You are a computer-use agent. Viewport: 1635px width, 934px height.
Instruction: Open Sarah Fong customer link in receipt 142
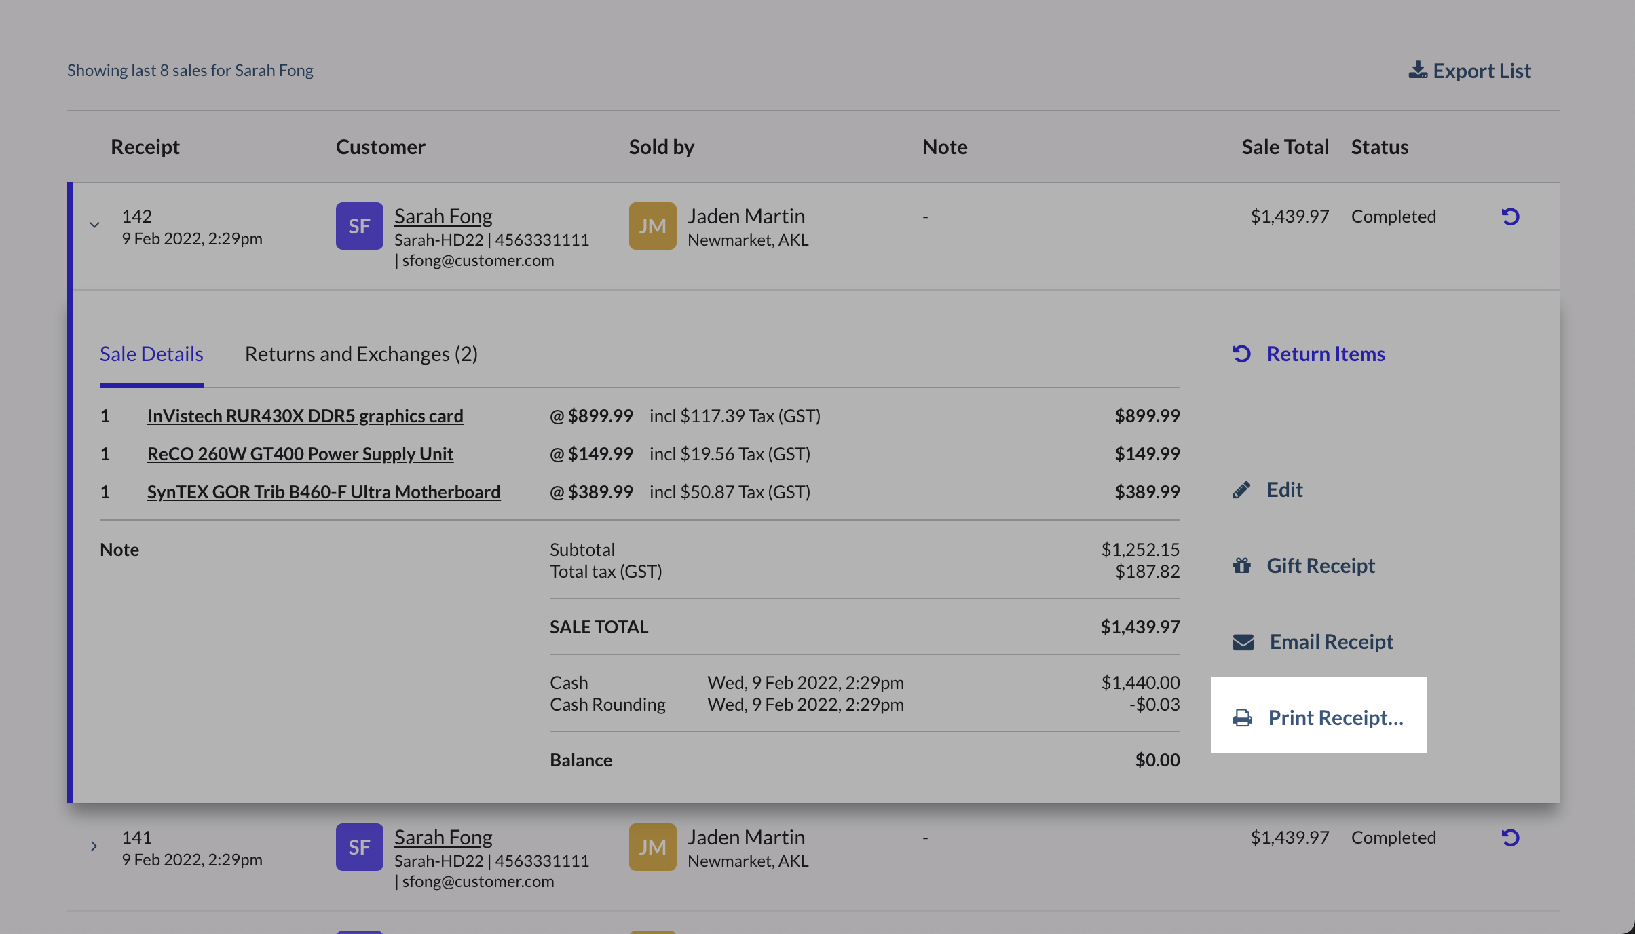443,217
